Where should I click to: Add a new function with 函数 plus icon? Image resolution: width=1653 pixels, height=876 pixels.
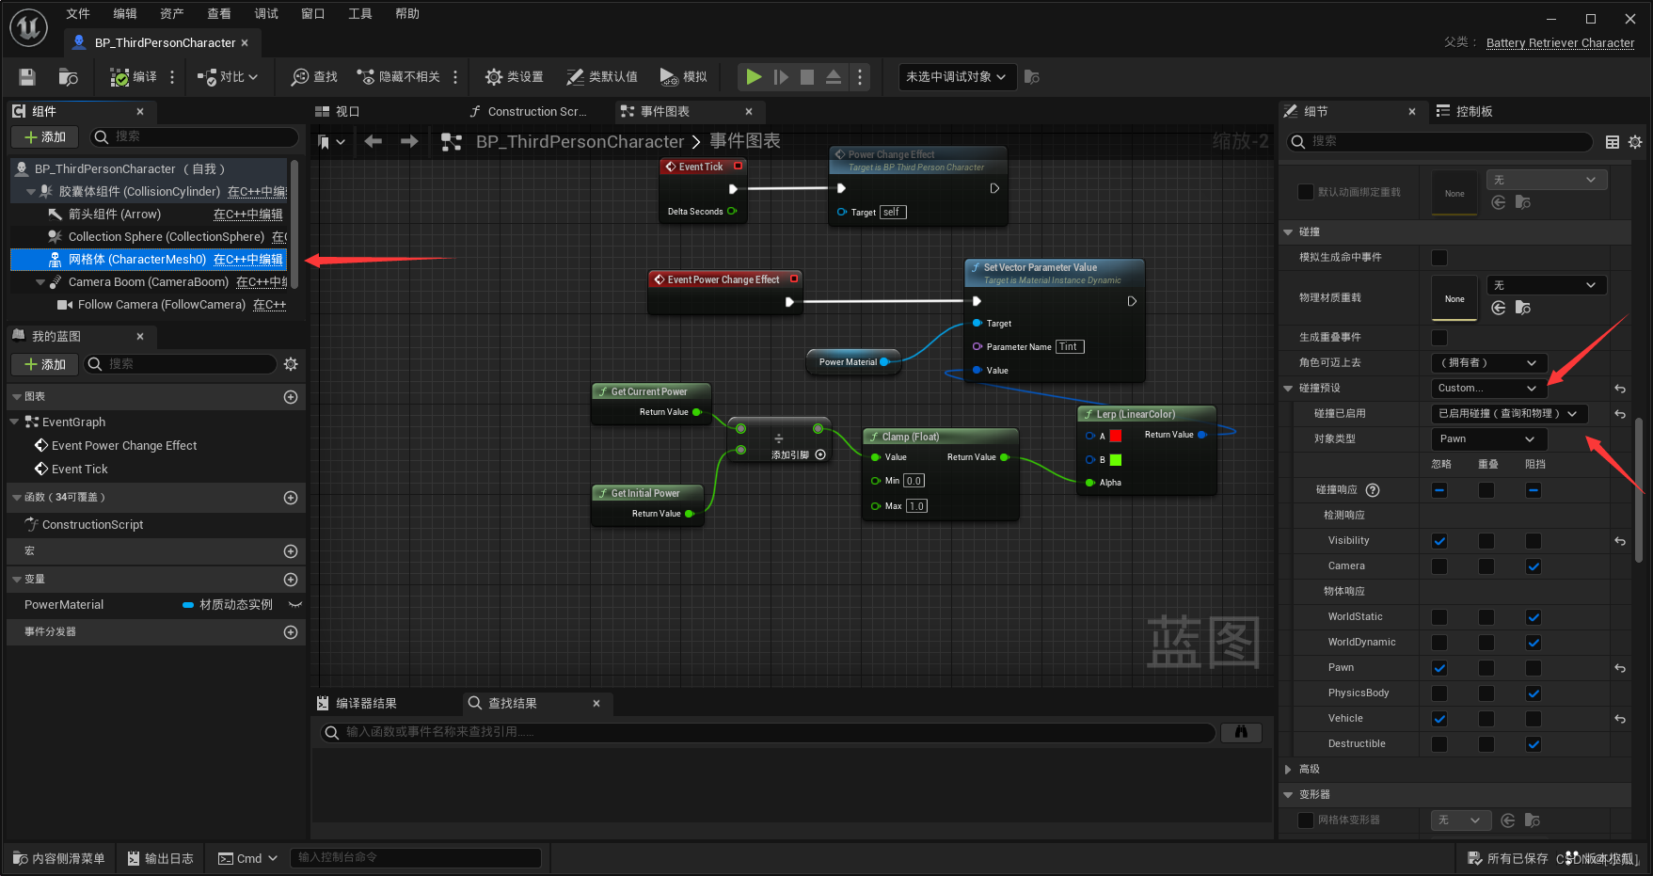point(291,498)
